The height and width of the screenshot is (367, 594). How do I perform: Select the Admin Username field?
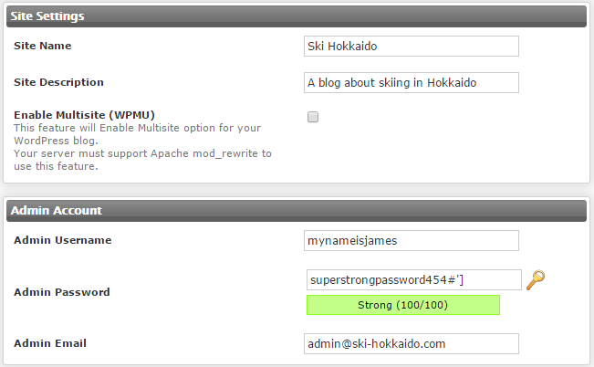[411, 240]
